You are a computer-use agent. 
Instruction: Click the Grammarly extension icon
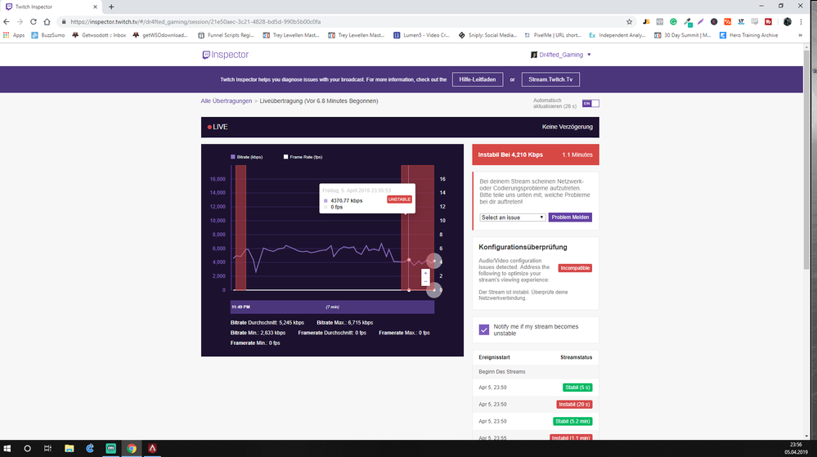[673, 22]
